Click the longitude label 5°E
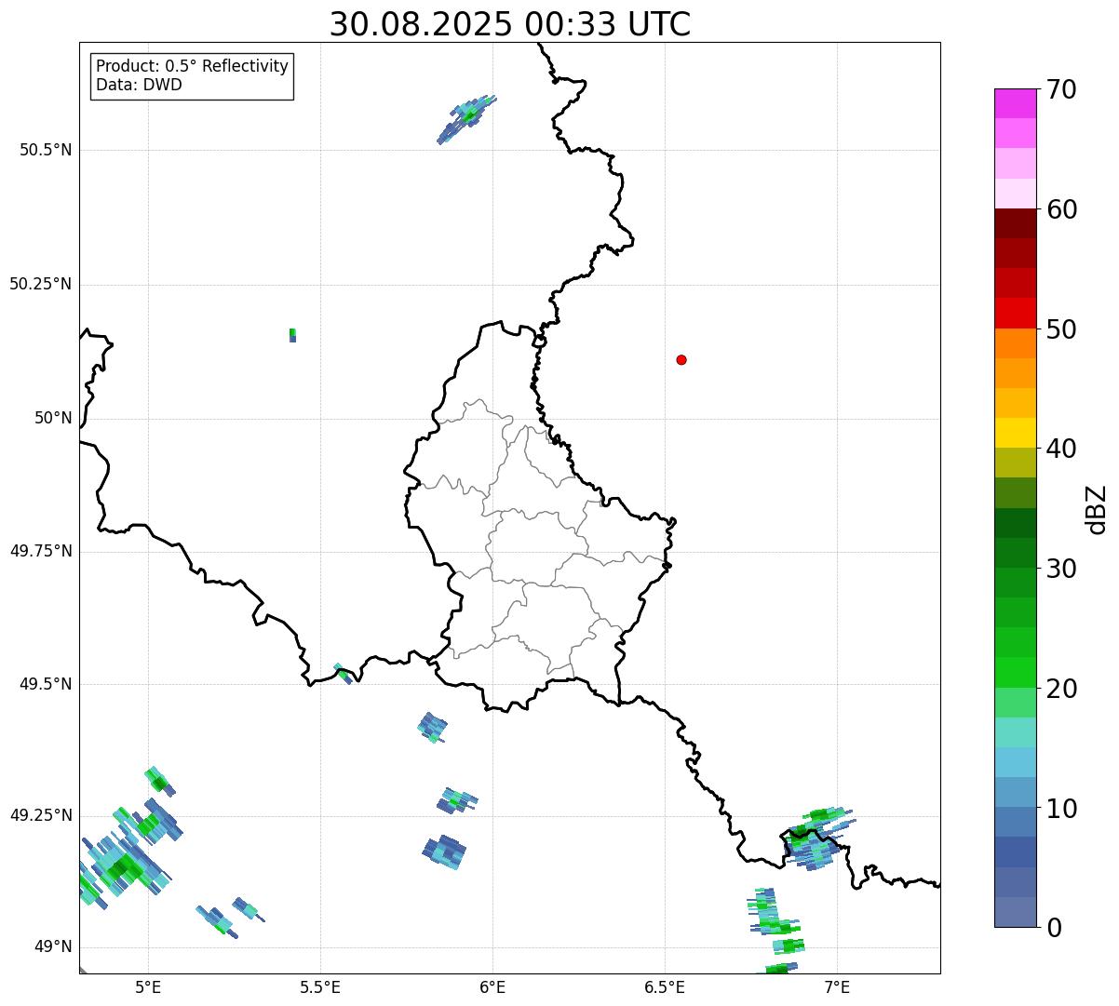 point(148,986)
